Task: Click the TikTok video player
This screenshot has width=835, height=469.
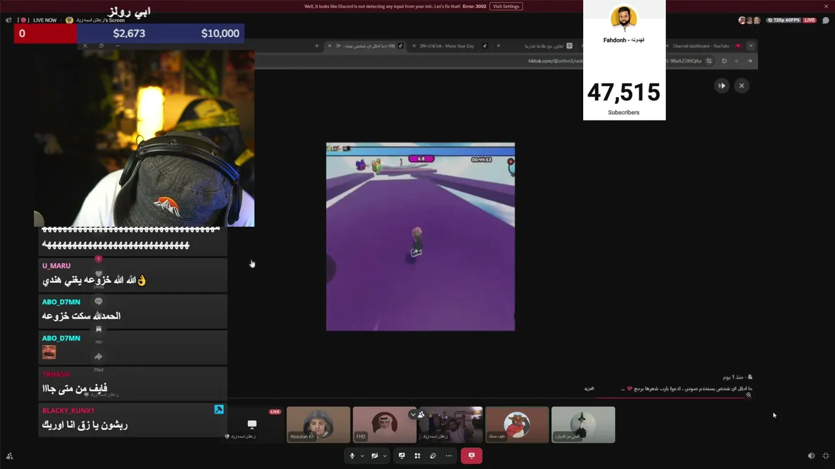Action: pos(420,236)
